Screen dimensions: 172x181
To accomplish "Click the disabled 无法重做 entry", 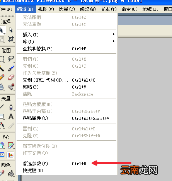I will tap(66, 24).
